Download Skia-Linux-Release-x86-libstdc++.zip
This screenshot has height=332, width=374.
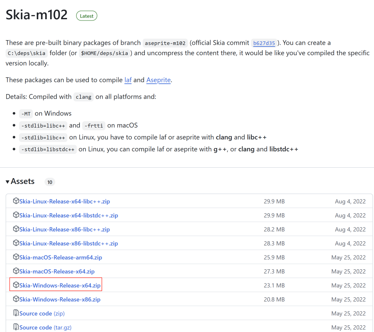[x=69, y=244]
